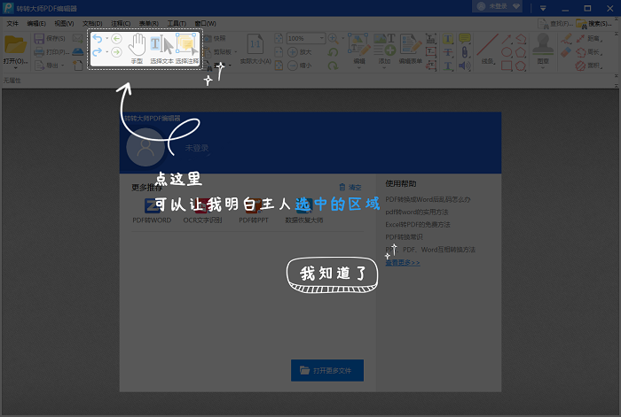Click the Redo arrow icon
This screenshot has width=621, height=417.
[97, 52]
